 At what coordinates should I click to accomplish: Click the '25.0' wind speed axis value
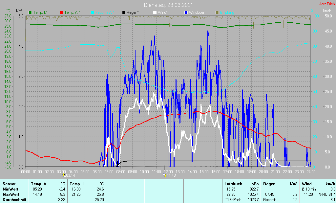pos(328,91)
